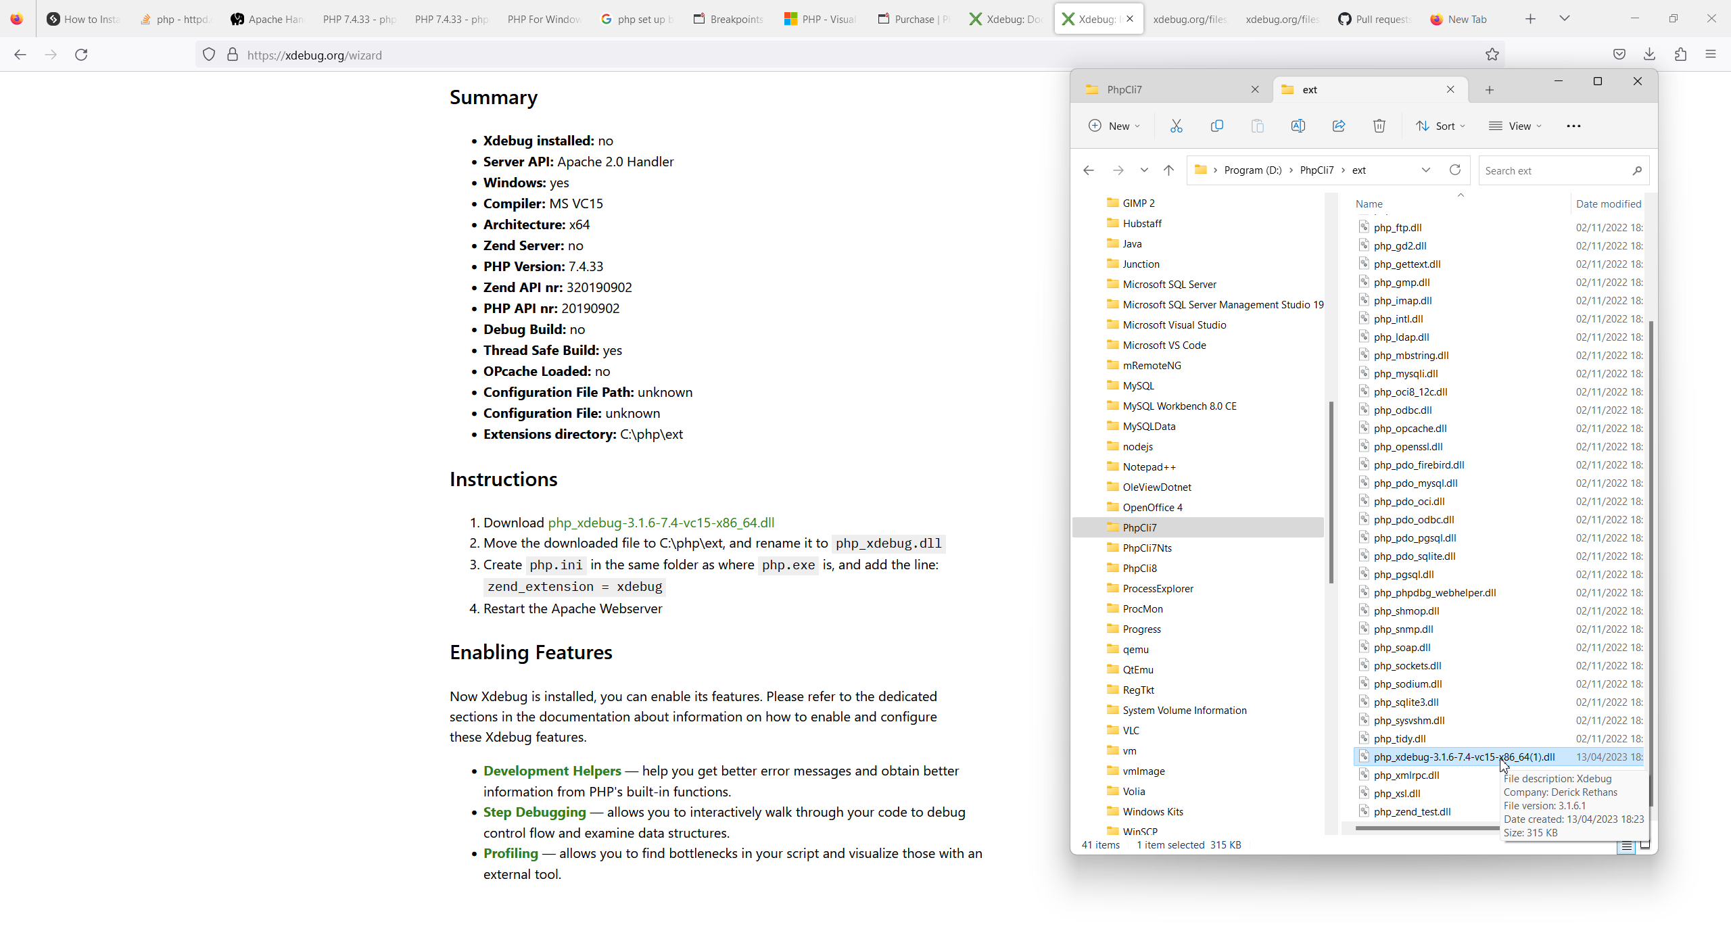
Task: Switch to the PhpCli7 Explorer tab
Action: (1163, 89)
